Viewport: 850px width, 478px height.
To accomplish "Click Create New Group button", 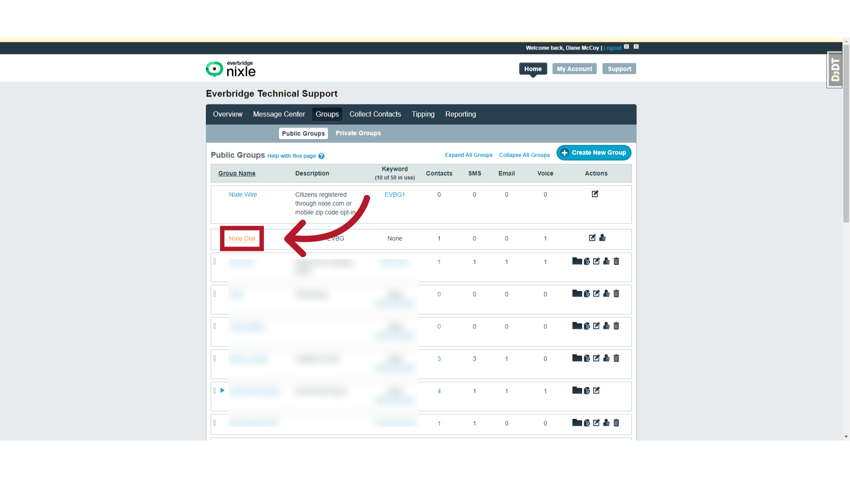I will coord(594,153).
